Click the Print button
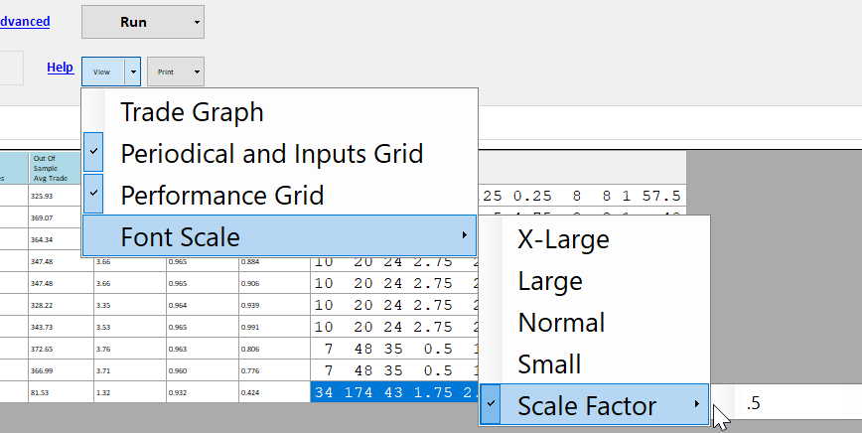 click(166, 72)
